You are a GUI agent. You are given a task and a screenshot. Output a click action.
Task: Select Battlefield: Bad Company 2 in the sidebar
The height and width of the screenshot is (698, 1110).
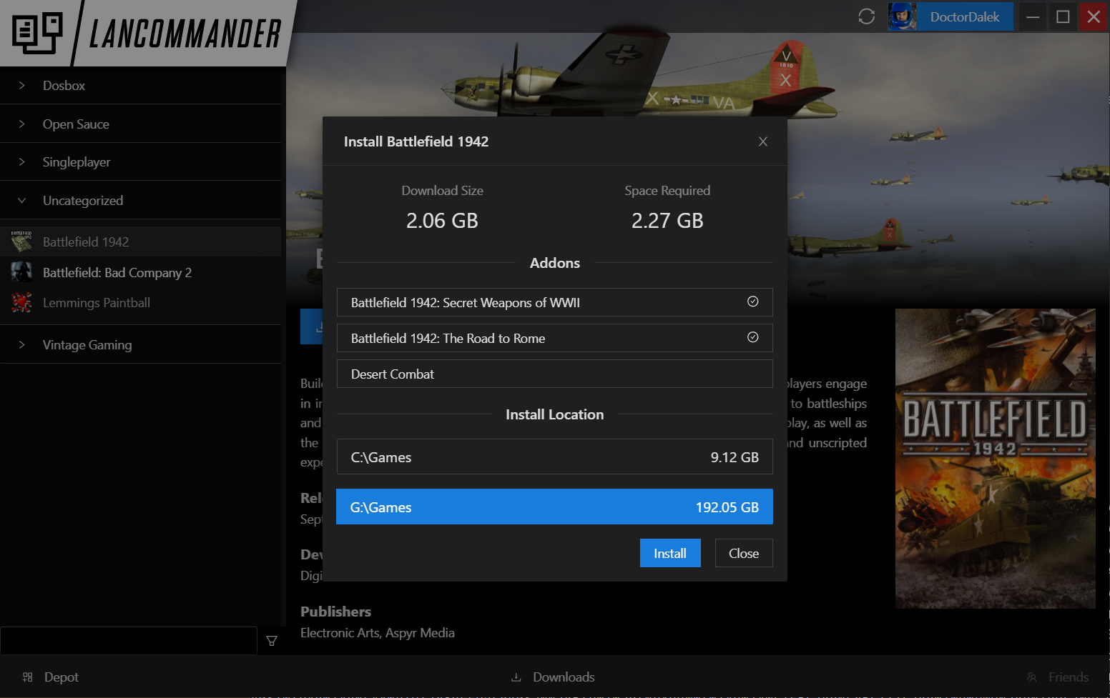coord(117,272)
